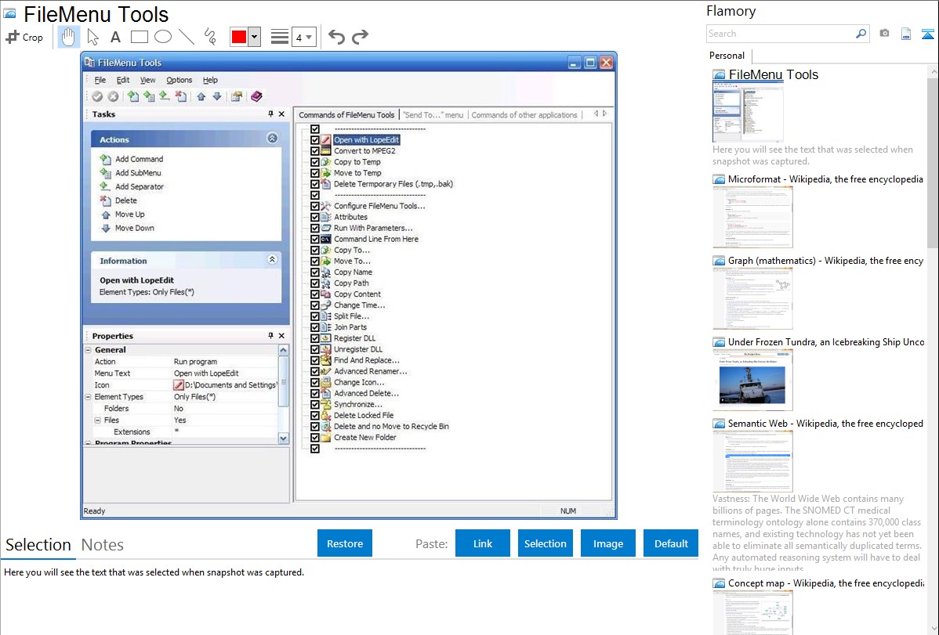Activate the hand pan tool
This screenshot has width=939, height=635.
[69, 37]
